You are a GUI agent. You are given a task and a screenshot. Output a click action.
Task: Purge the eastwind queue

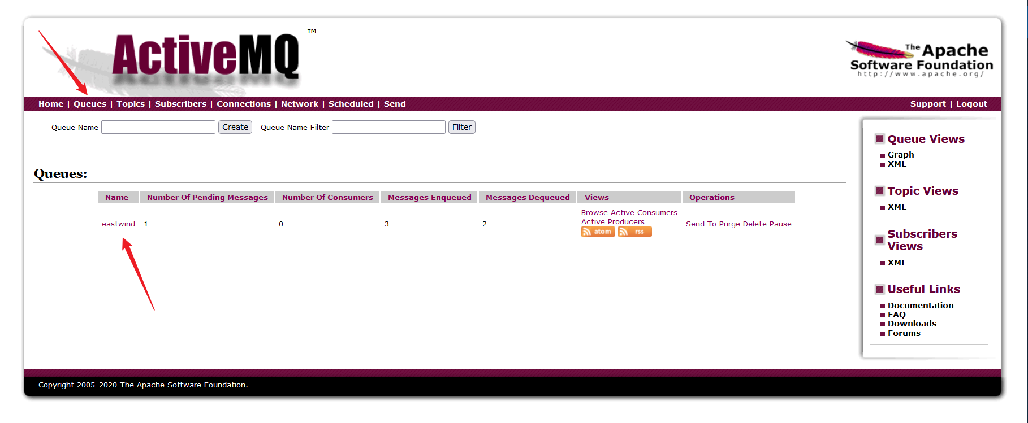point(729,224)
